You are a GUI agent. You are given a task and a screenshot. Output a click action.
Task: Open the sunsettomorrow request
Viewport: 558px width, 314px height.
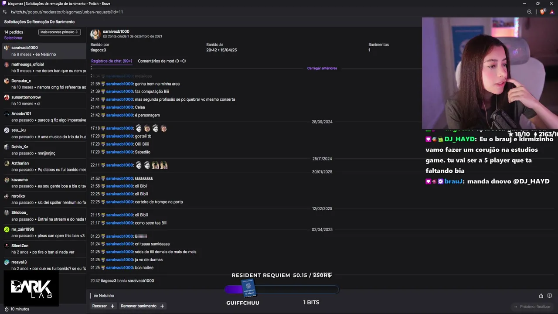point(44,100)
